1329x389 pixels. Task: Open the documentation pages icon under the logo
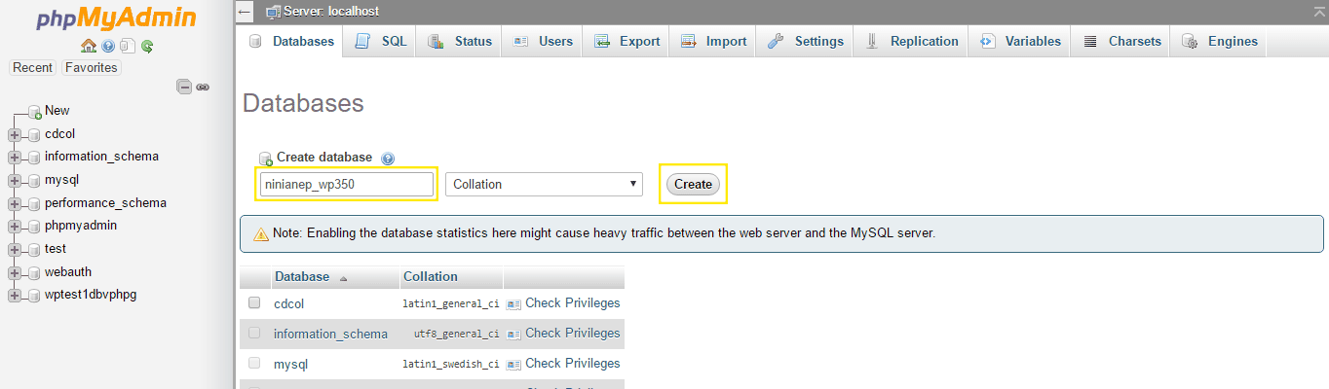point(127,46)
